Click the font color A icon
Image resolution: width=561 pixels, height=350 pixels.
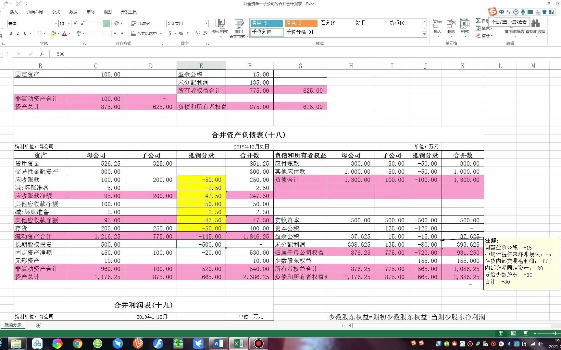(x=64, y=33)
